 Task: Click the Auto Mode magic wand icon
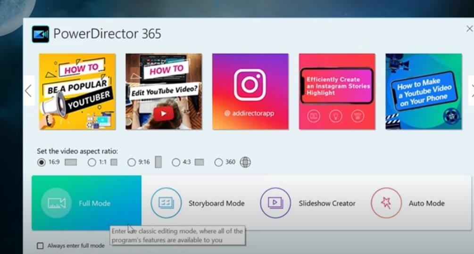(386, 203)
